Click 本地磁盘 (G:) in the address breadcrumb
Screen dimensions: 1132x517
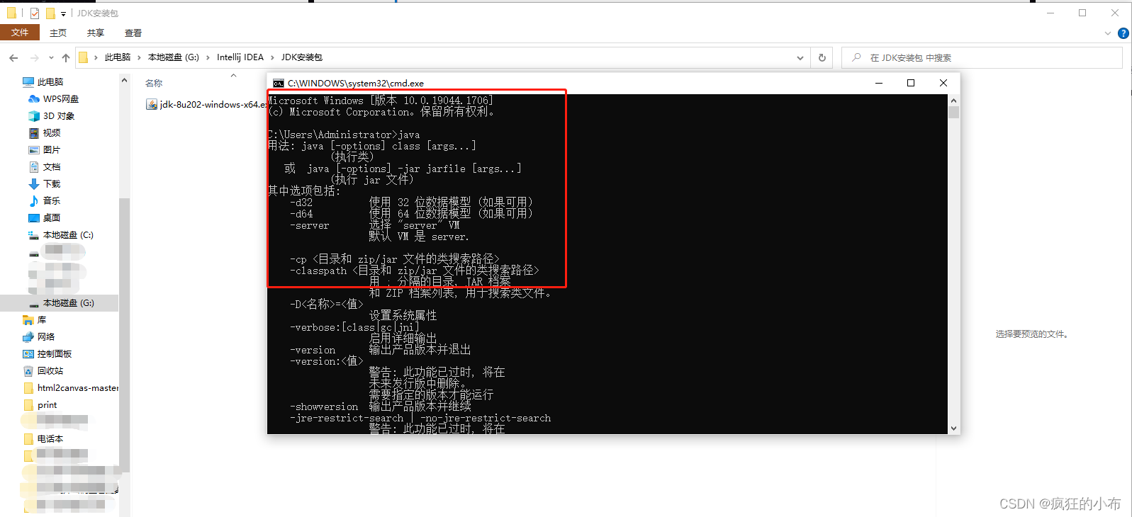(x=174, y=57)
